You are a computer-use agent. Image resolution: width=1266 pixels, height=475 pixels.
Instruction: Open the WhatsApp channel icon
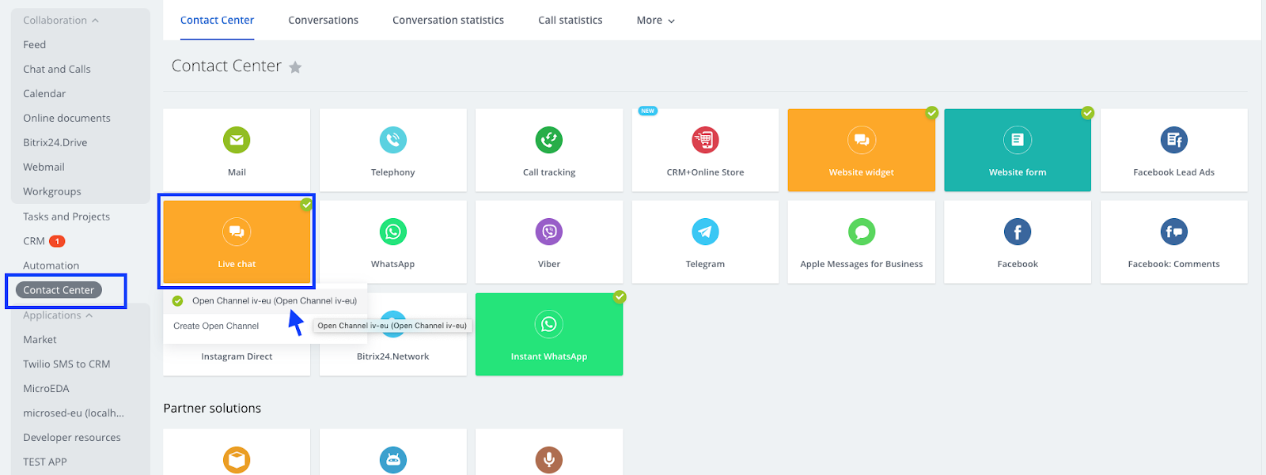pyautogui.click(x=393, y=232)
